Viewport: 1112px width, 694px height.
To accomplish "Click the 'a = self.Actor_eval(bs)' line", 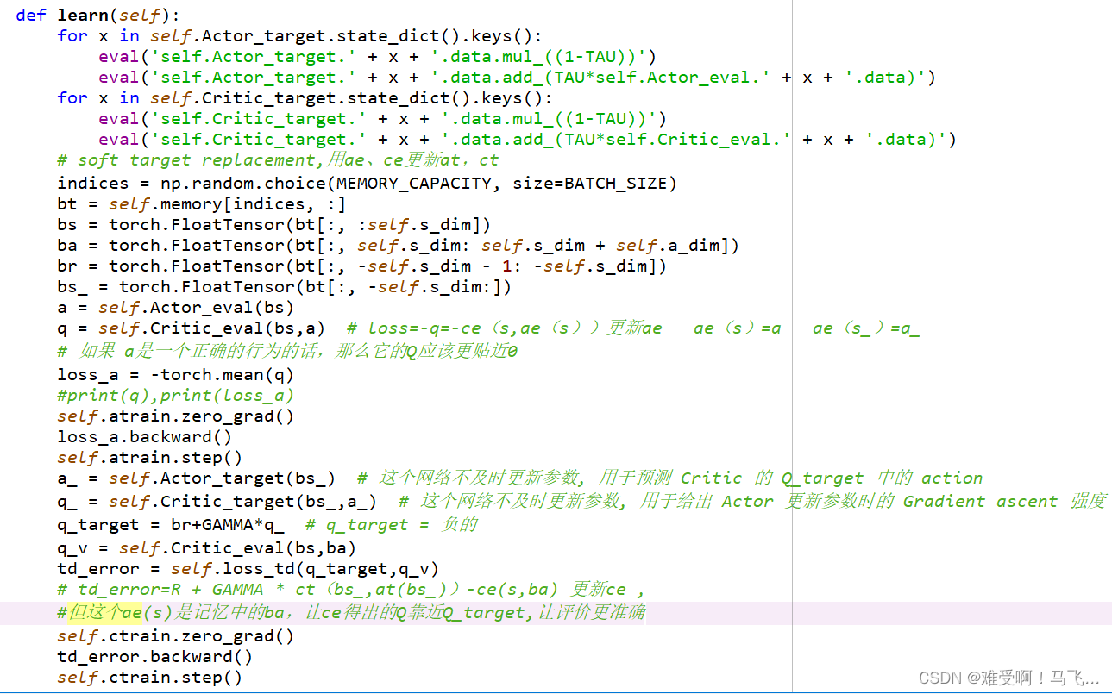I will pos(176,307).
